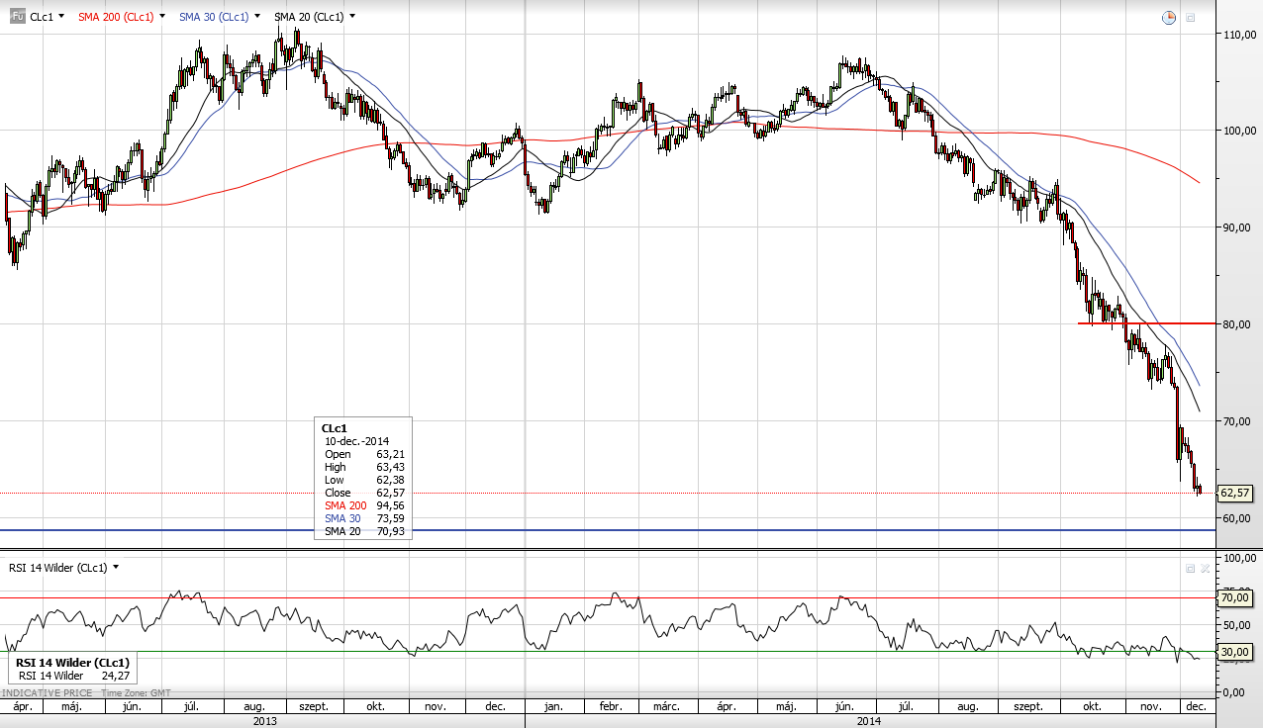Click the Close 62,57 row in data box
Image resolution: width=1263 pixels, height=728 pixels.
364,493
